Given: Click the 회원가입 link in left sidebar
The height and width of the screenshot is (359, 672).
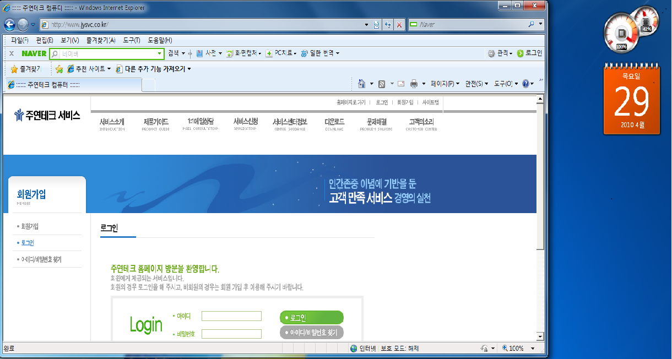Looking at the screenshot, I should point(29,226).
